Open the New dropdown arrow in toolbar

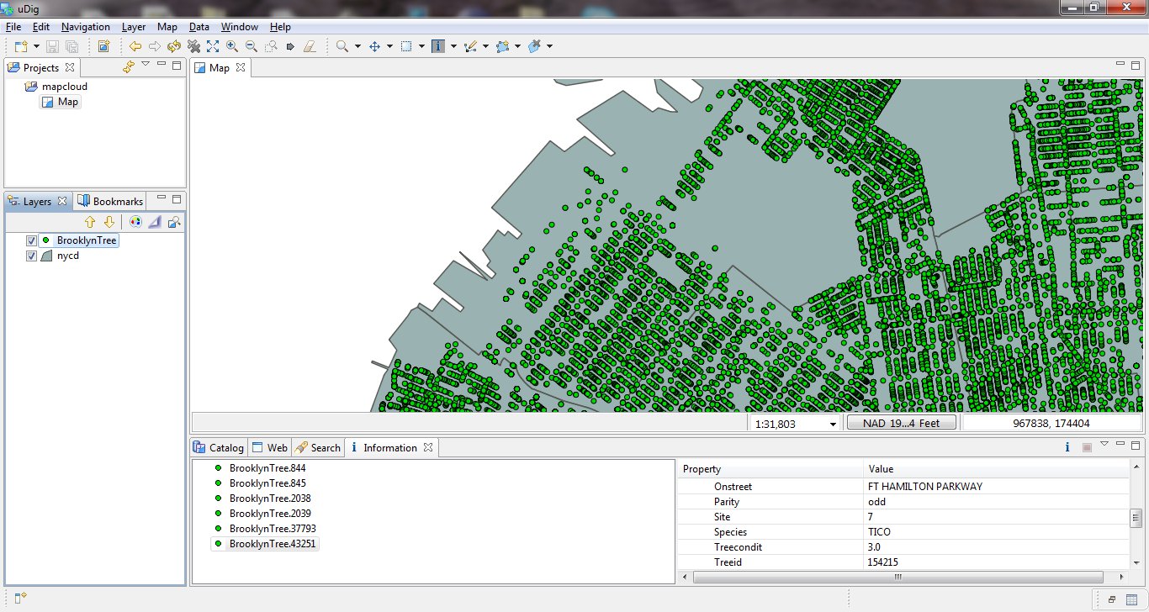tap(34, 46)
